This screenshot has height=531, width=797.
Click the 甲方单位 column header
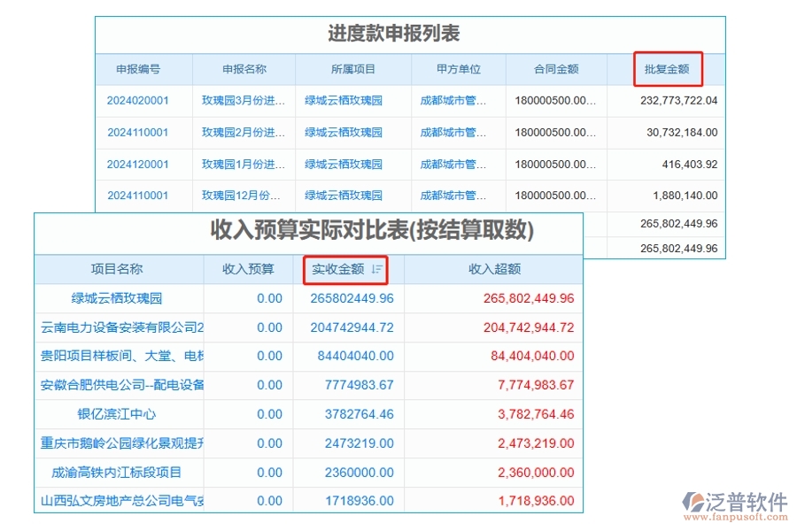pos(455,69)
